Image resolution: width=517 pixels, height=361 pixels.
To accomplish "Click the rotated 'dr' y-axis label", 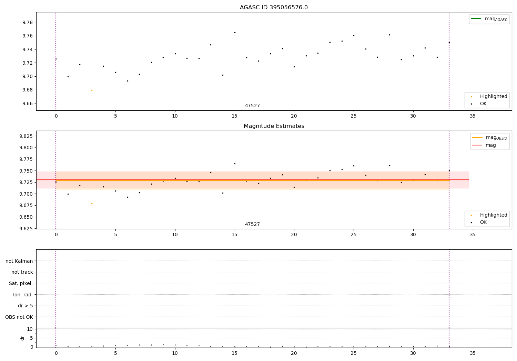I will (22, 338).
